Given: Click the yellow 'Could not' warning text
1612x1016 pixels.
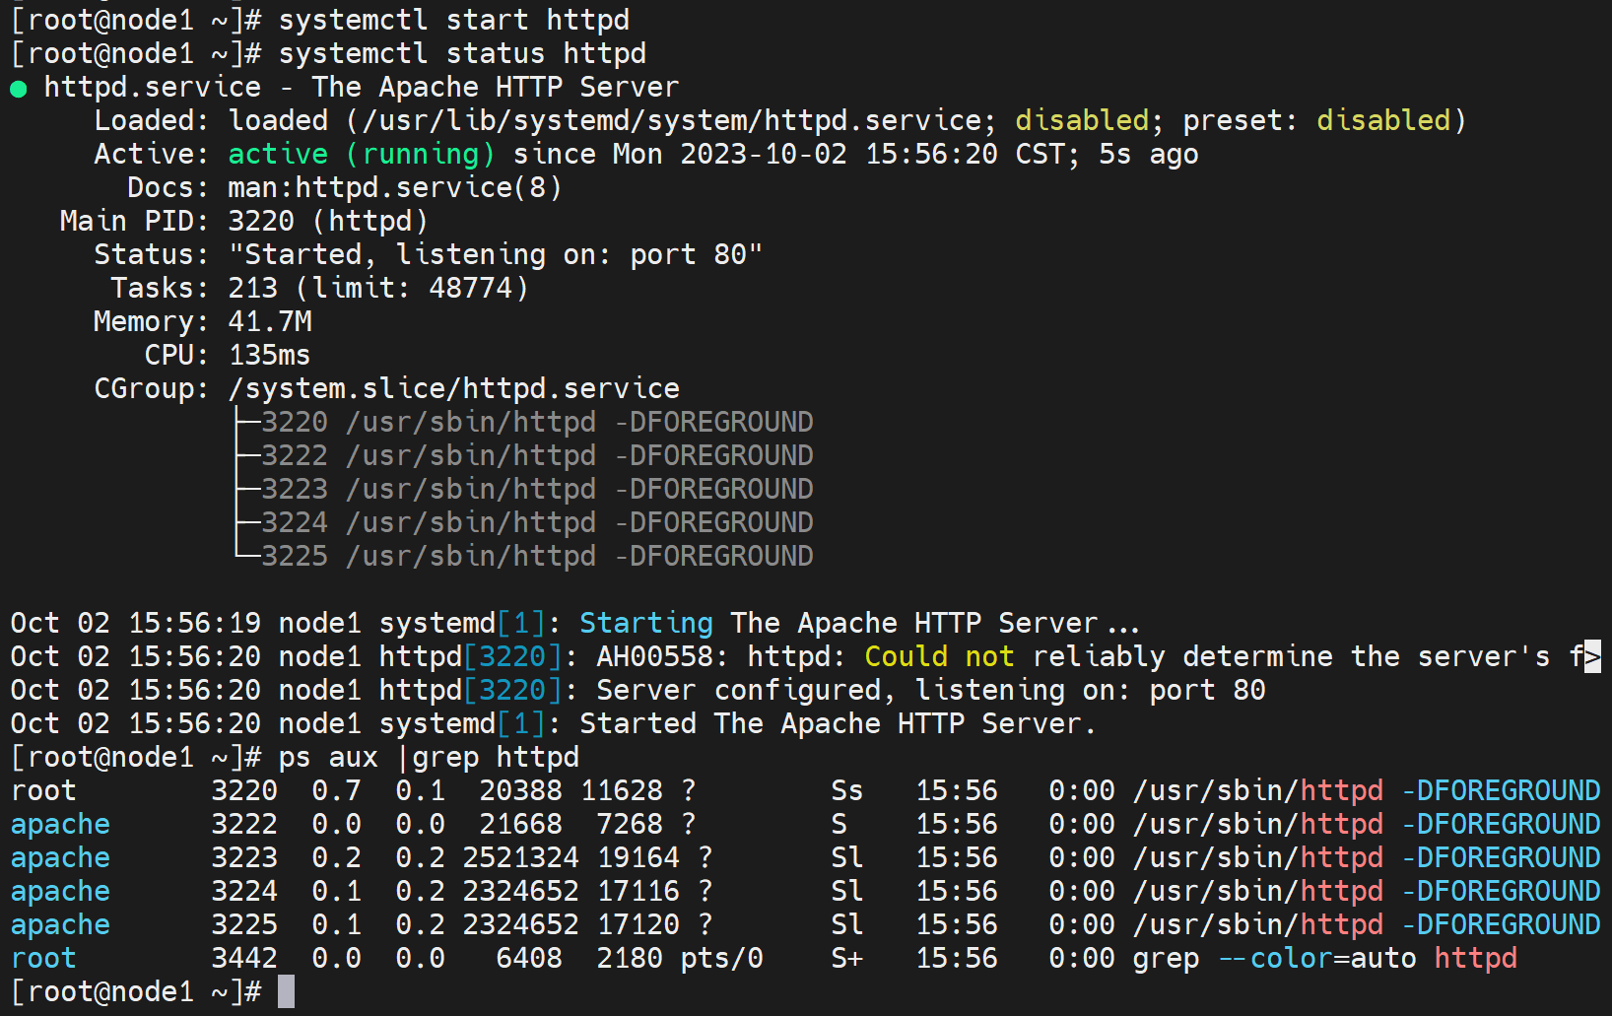Looking at the screenshot, I should point(938,656).
